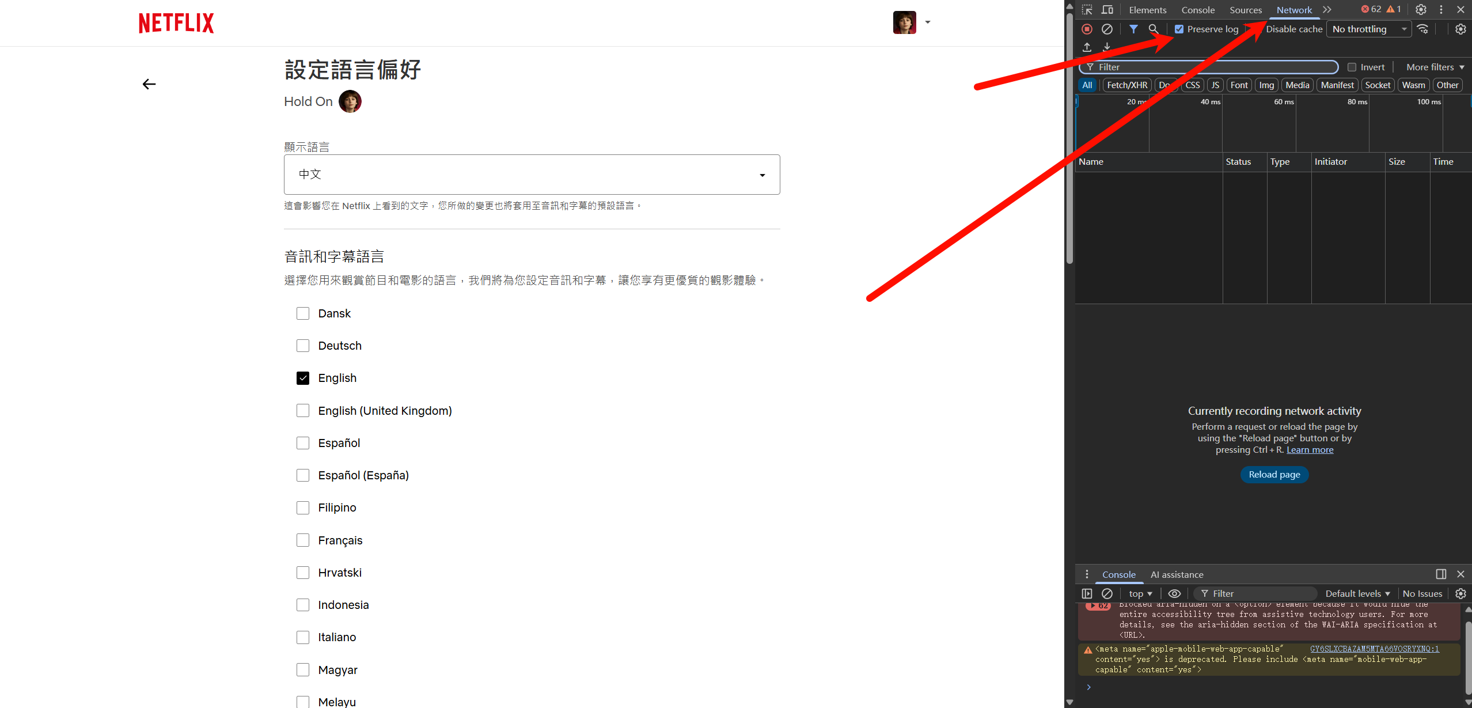Click the inspect element selector icon

tap(1087, 10)
